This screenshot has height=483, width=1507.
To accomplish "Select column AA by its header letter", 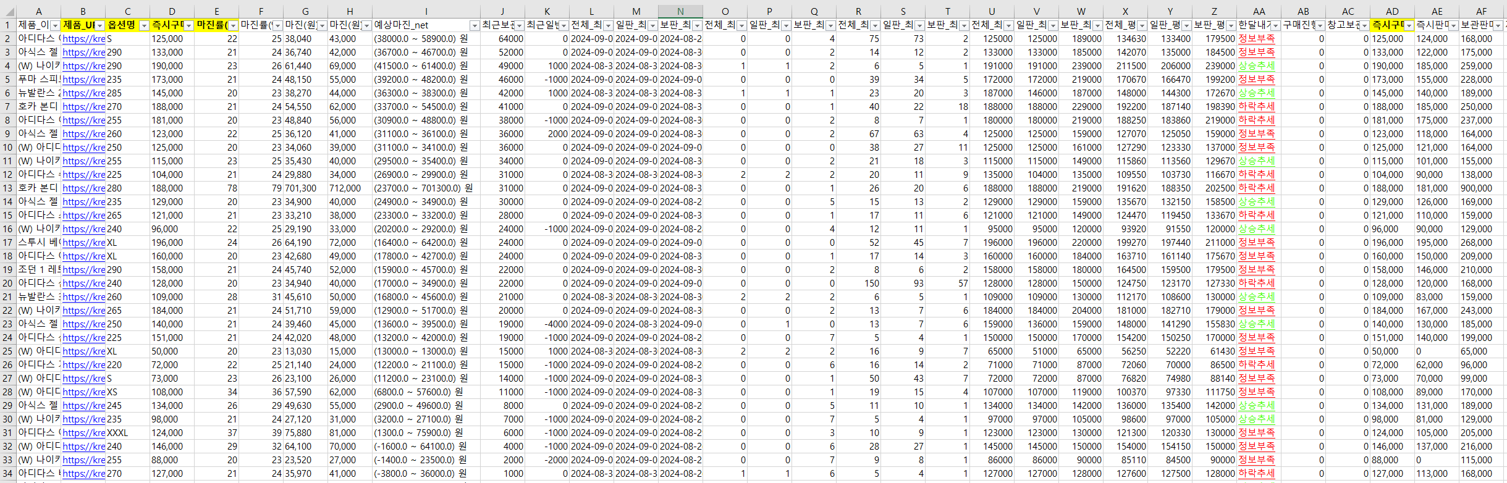I will click(1259, 12).
